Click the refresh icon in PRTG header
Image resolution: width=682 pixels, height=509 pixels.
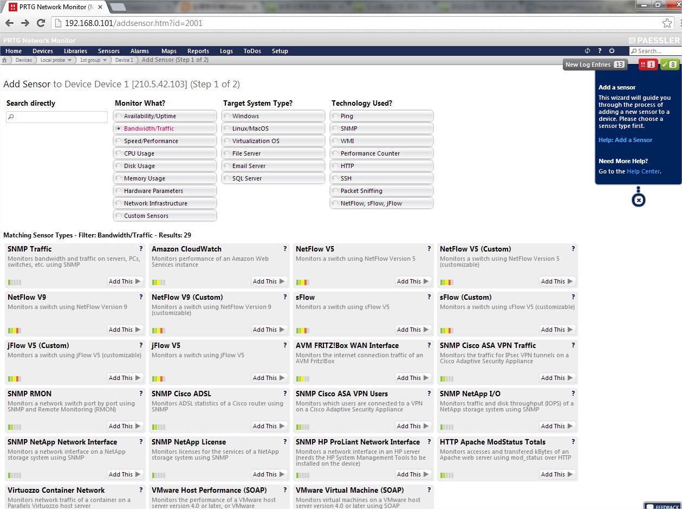(587, 51)
